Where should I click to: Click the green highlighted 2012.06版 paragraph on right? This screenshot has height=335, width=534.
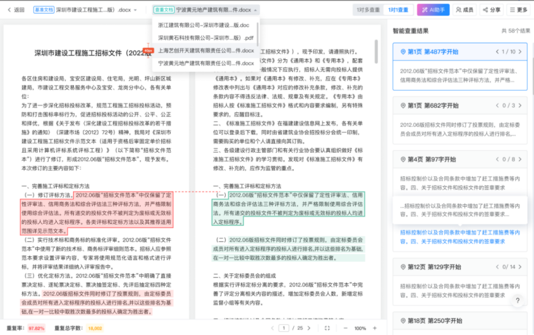pos(288,208)
